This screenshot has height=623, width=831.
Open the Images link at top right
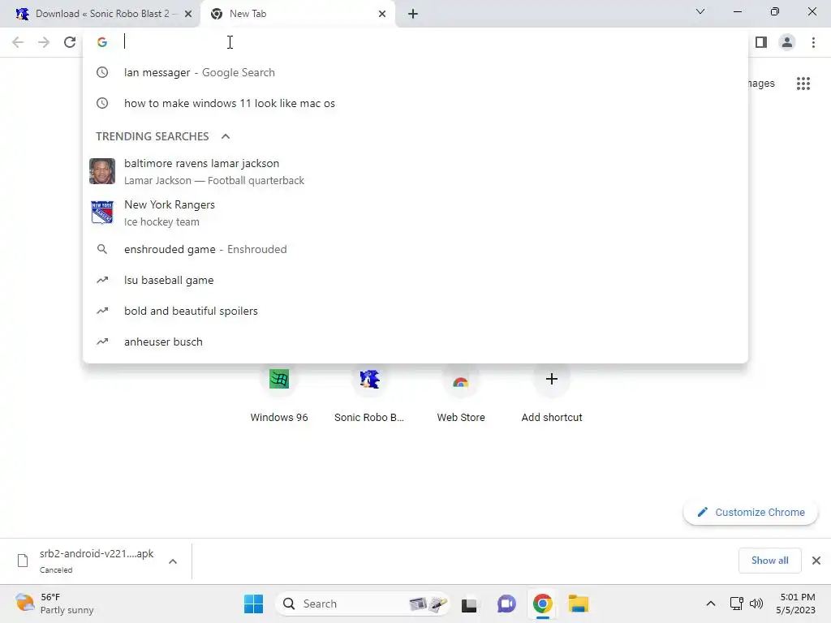pos(761,84)
